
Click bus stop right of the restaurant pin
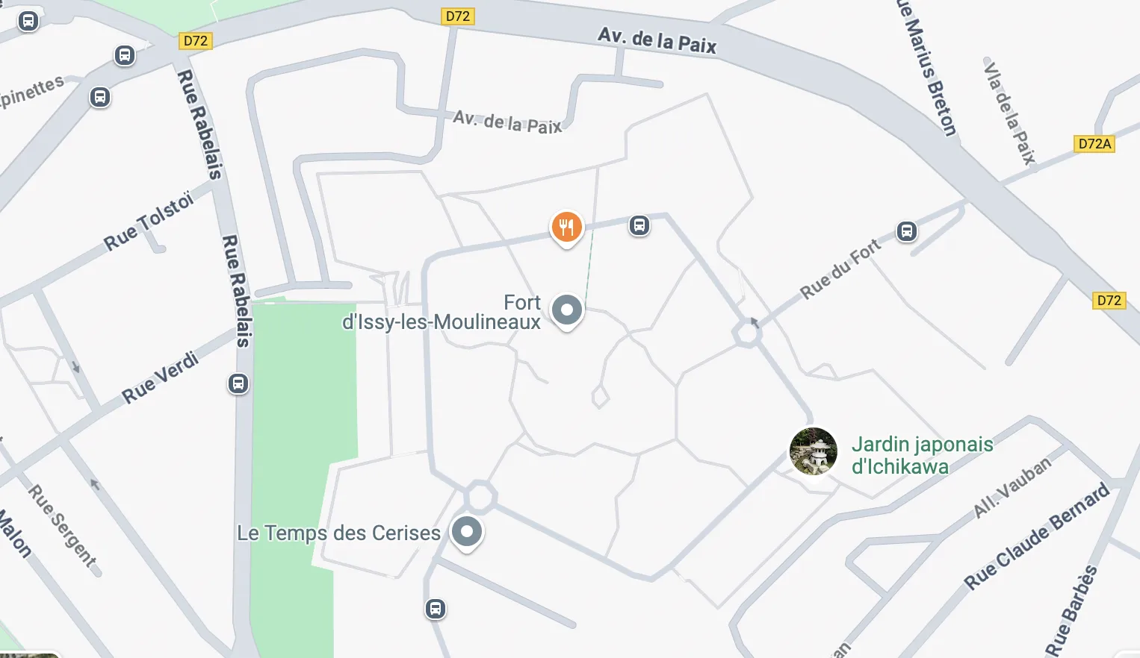pyautogui.click(x=639, y=225)
